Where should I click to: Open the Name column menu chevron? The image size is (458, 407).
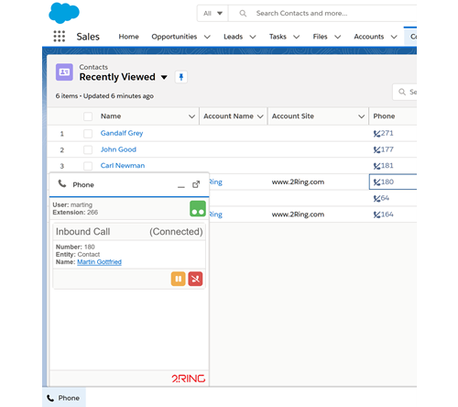click(x=191, y=116)
